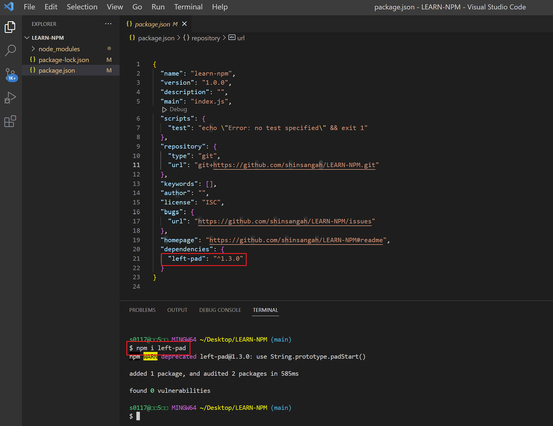Click package-lock.json file icon in explorer
The height and width of the screenshot is (426, 553).
tap(33, 60)
